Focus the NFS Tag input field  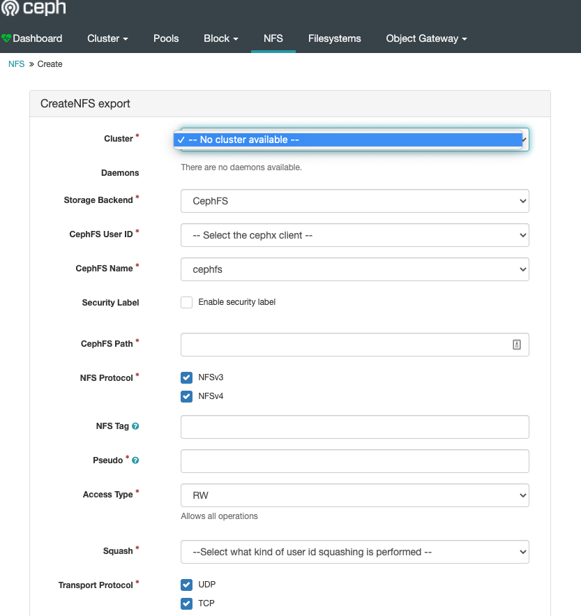coord(355,427)
